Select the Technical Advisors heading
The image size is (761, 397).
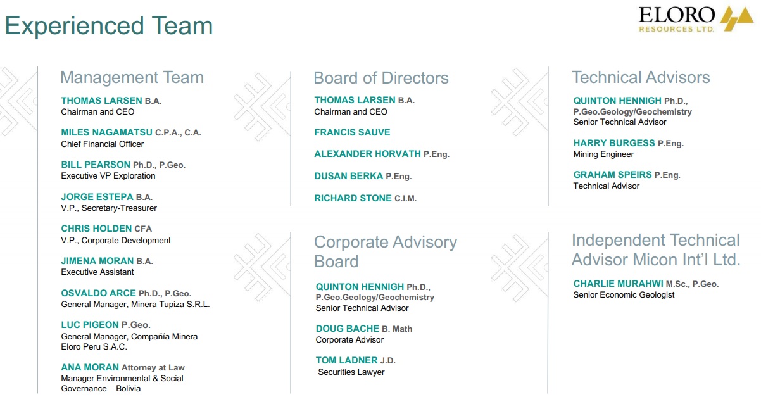pos(641,77)
